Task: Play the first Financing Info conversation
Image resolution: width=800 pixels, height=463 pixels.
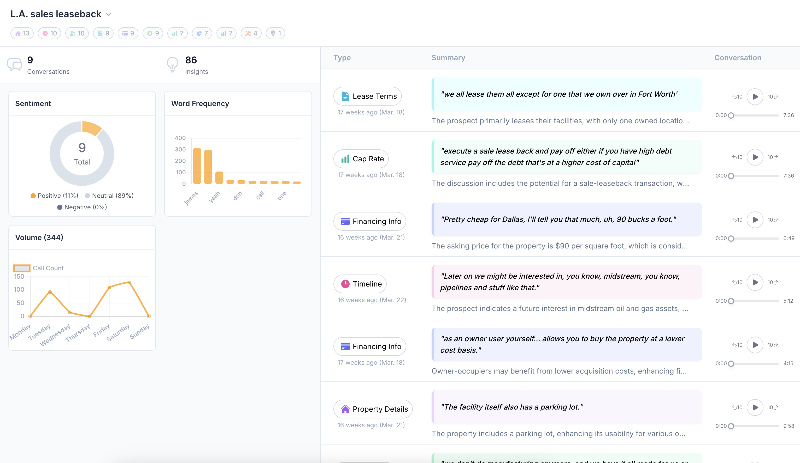Action: (755, 220)
